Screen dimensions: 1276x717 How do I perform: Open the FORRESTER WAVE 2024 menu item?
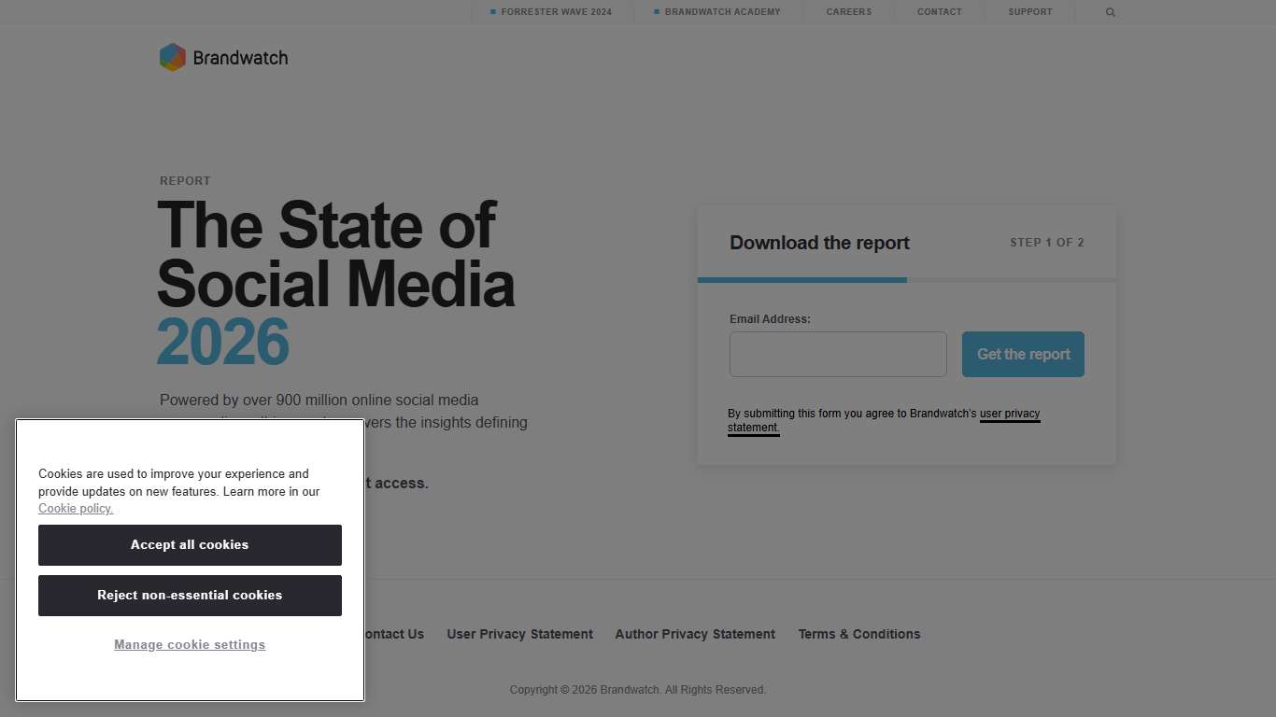[550, 12]
